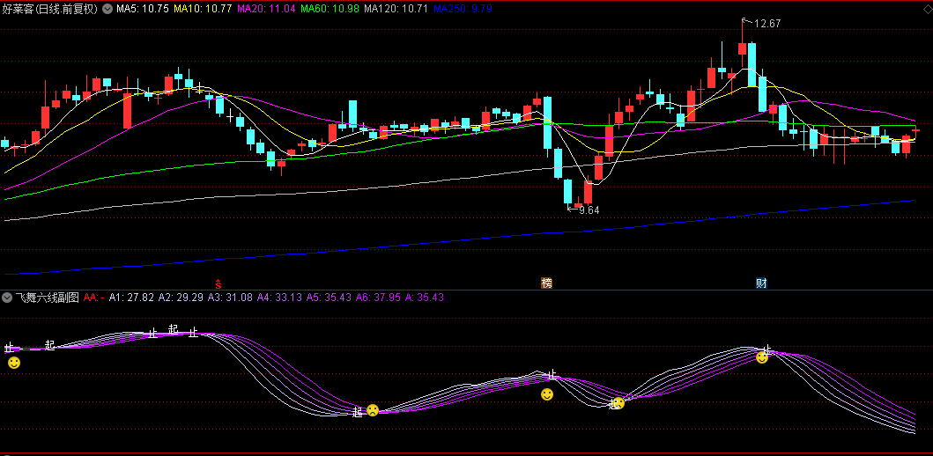Click the smiley directly under the 财 badge
Screen dimensions: 933x456
(x=761, y=357)
